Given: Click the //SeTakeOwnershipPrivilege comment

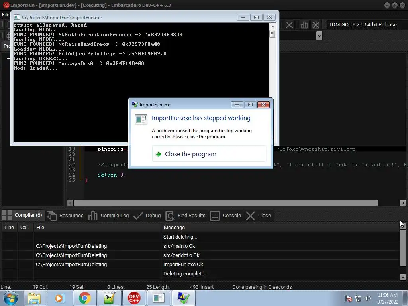Looking at the screenshot, I should coord(315,149).
